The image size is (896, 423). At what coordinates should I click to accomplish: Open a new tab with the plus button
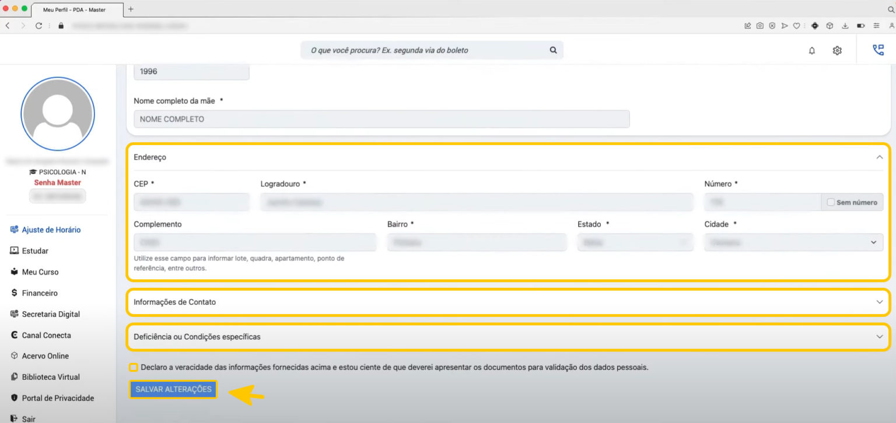pos(131,9)
